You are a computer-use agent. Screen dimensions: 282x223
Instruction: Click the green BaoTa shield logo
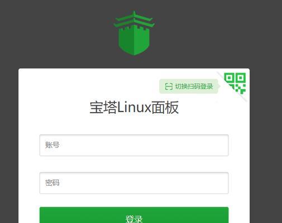[134, 33]
